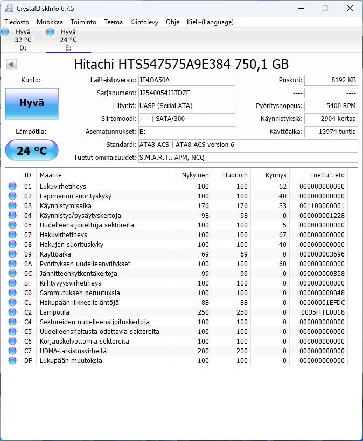
Task: Open the Kieli-(Language) menu
Action: [x=210, y=22]
